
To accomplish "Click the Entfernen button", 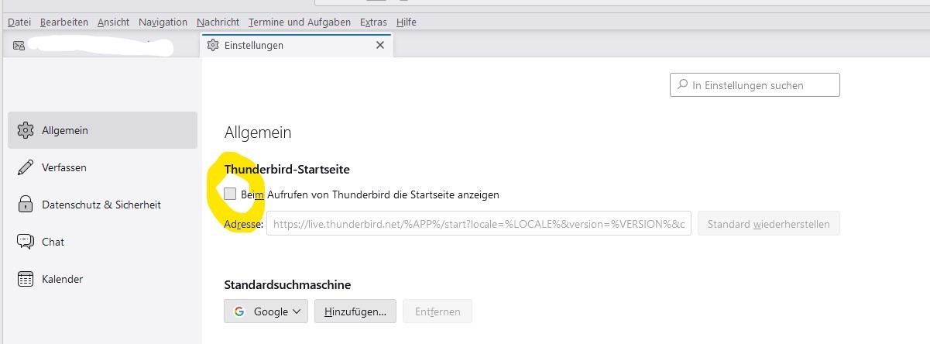I will [x=438, y=311].
